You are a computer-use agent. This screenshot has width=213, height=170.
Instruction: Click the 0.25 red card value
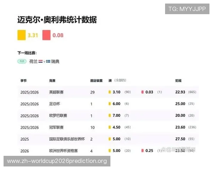(149, 151)
